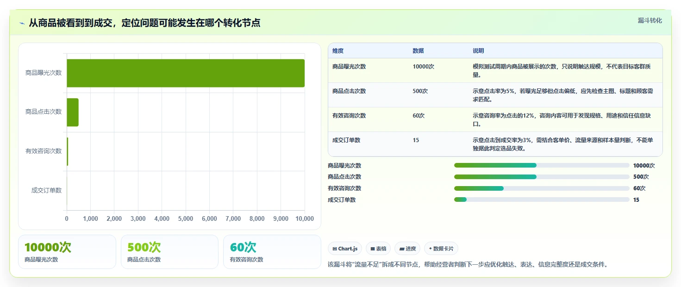Click the 商品点击次数 bar in the chart
This screenshot has height=287, width=681.
pyautogui.click(x=73, y=112)
